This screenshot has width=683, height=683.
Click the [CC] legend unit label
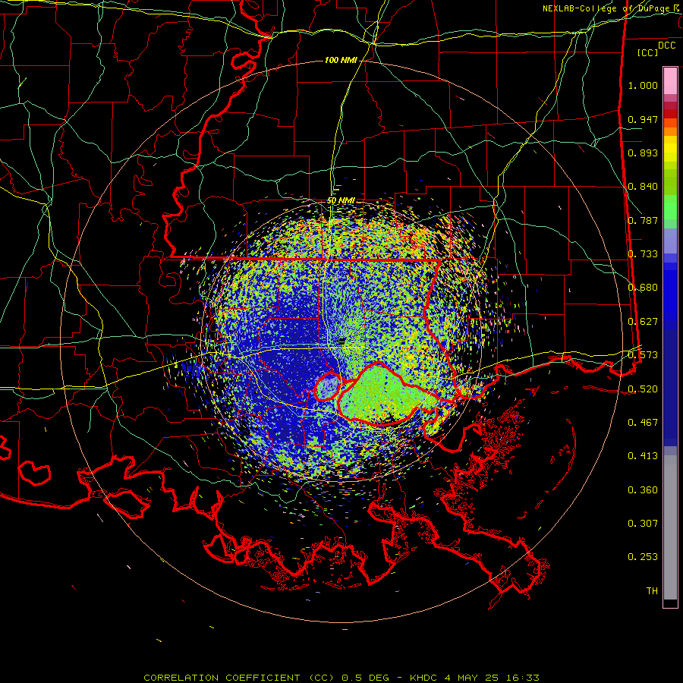647,52
